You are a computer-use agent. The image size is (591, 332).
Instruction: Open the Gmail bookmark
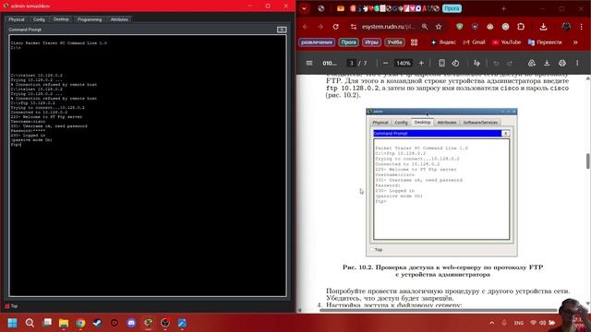tap(474, 42)
